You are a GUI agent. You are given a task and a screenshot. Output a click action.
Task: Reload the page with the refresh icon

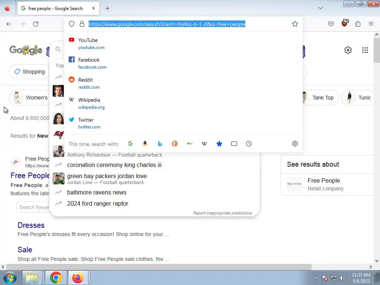click(x=36, y=24)
